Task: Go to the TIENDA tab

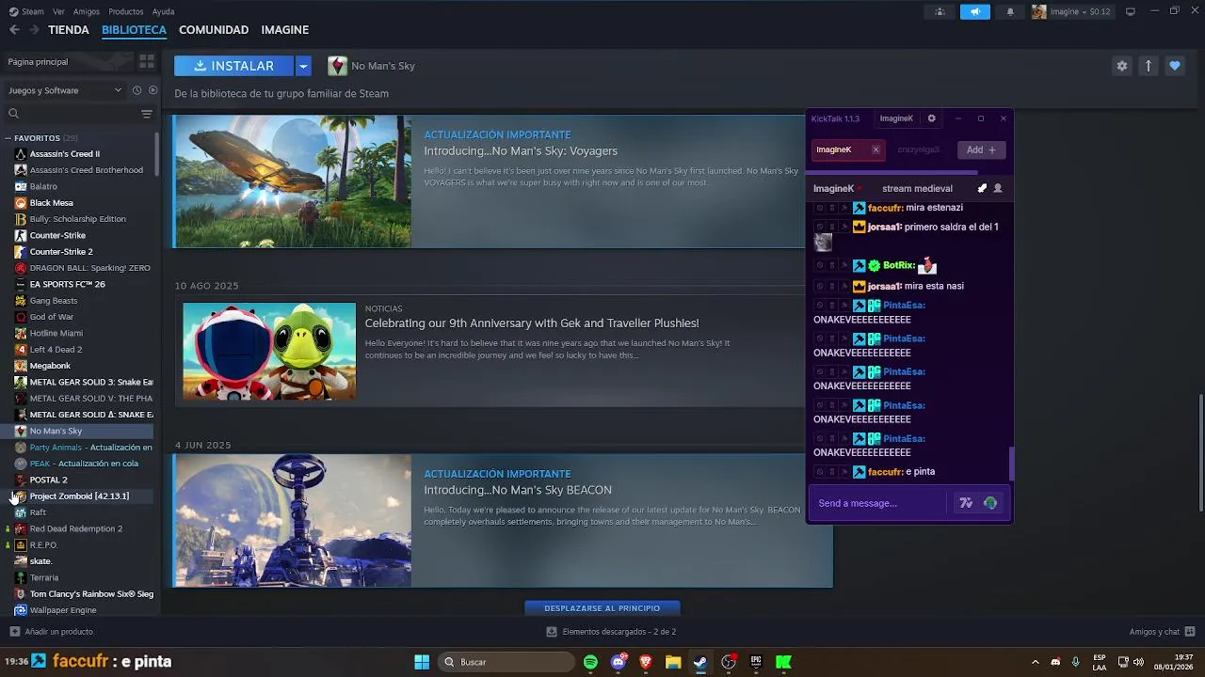Action: 69,30
